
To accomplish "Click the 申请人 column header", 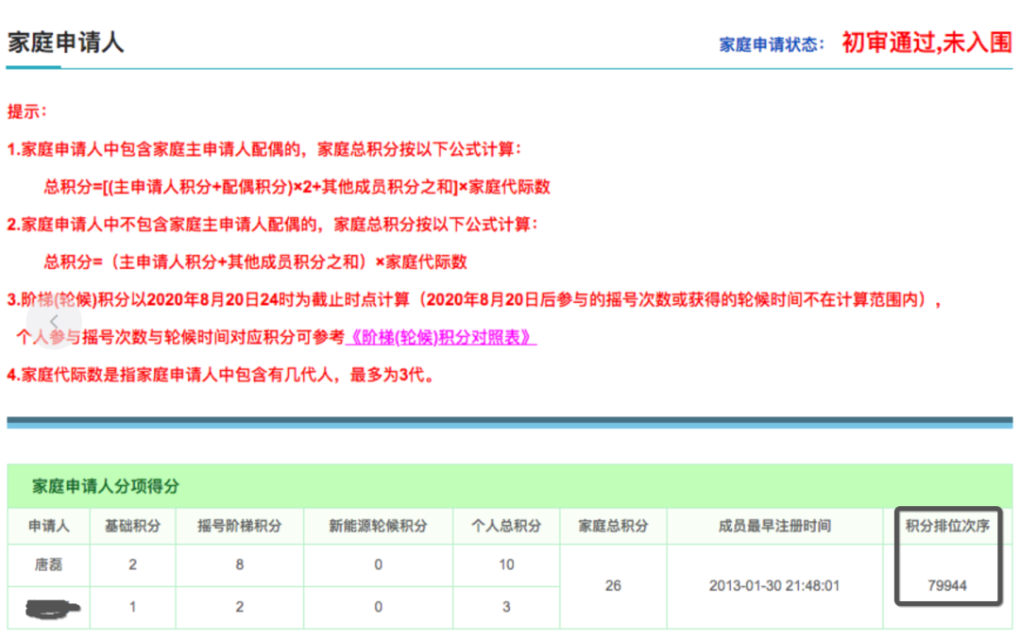I will pyautogui.click(x=49, y=526).
